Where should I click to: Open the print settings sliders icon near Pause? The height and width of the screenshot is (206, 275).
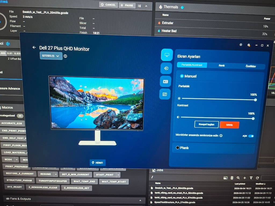[x=139, y=6]
